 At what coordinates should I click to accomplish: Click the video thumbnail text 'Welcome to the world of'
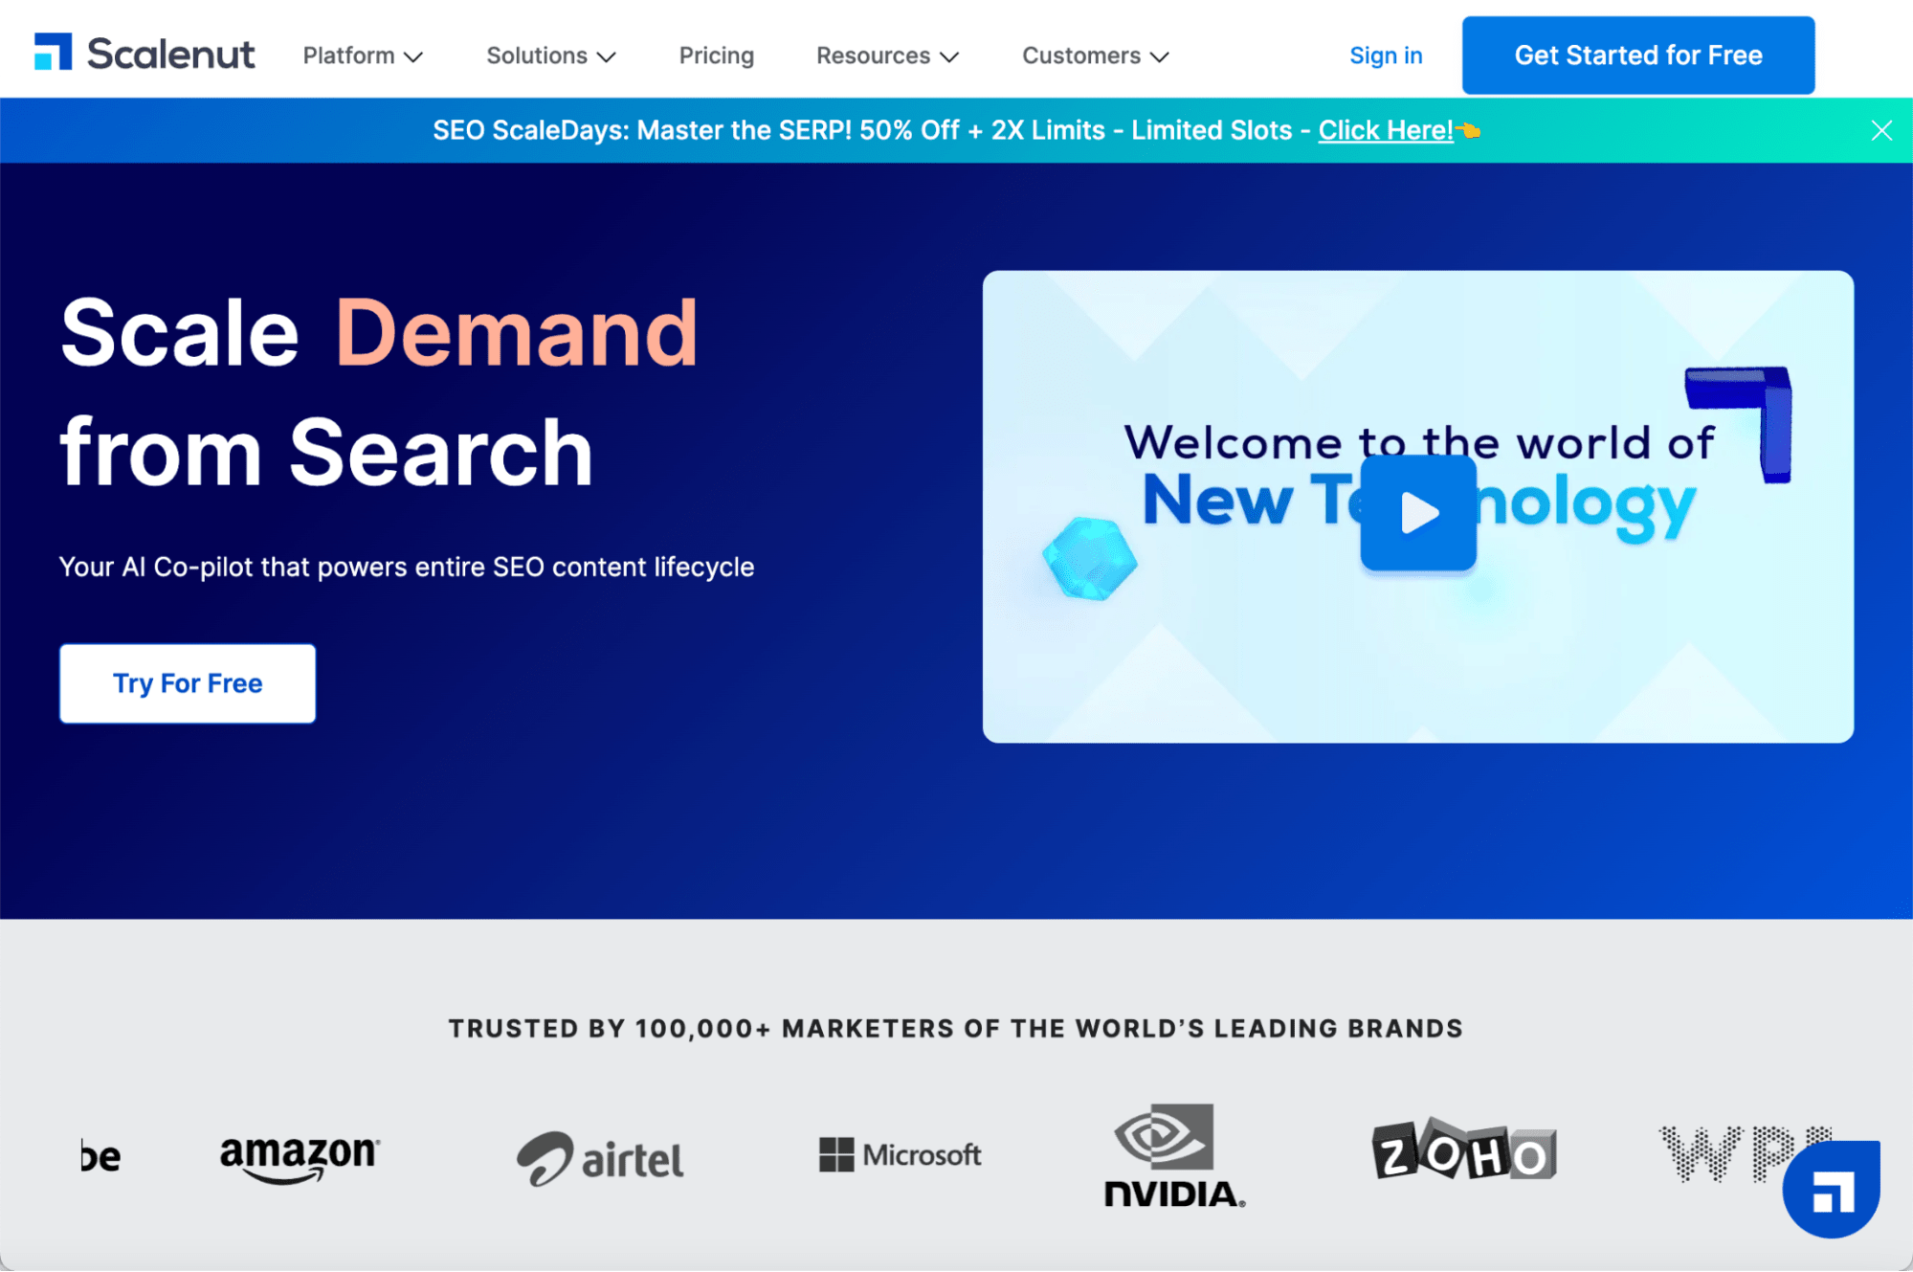pos(1418,442)
